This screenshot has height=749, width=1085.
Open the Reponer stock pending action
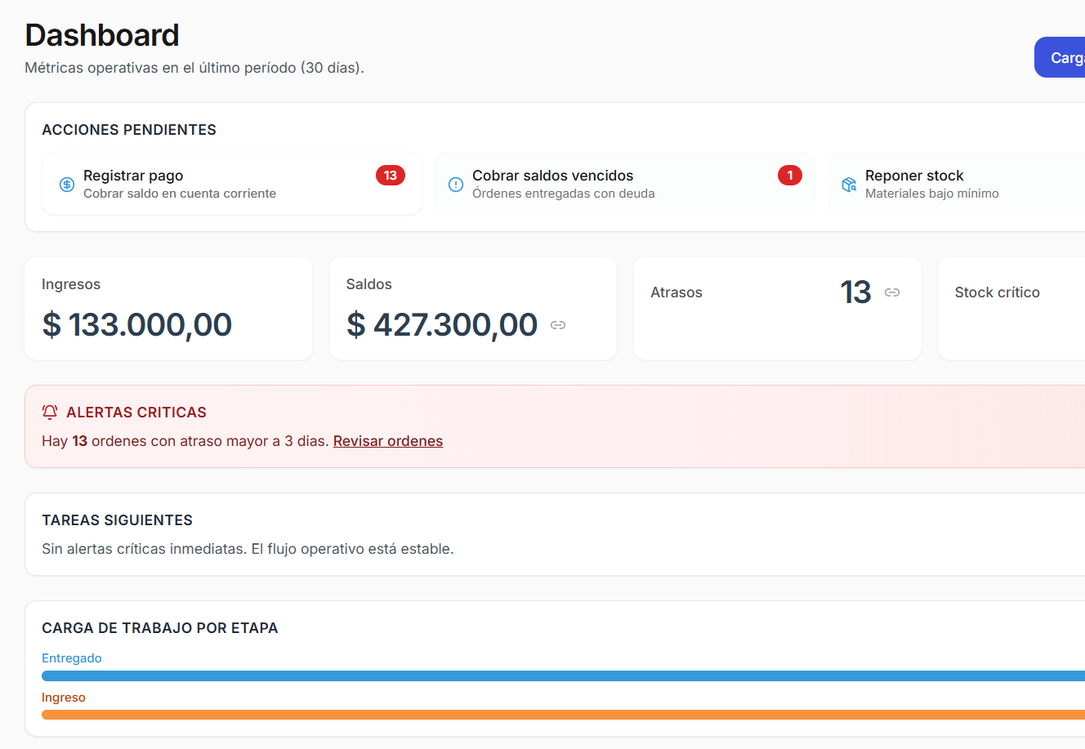click(x=957, y=184)
